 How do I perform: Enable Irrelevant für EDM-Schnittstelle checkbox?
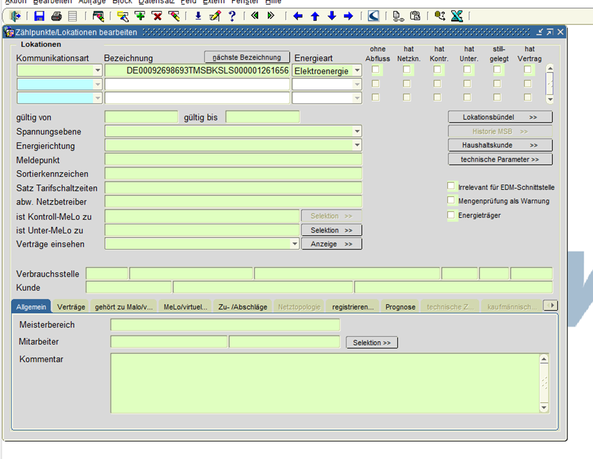451,186
